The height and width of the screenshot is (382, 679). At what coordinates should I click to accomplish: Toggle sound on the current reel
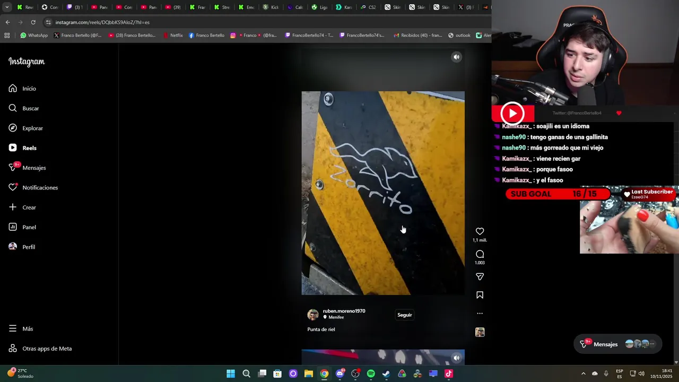tap(456, 57)
